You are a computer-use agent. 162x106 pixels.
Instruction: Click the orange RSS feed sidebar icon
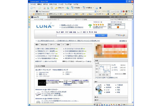click(29, 24)
